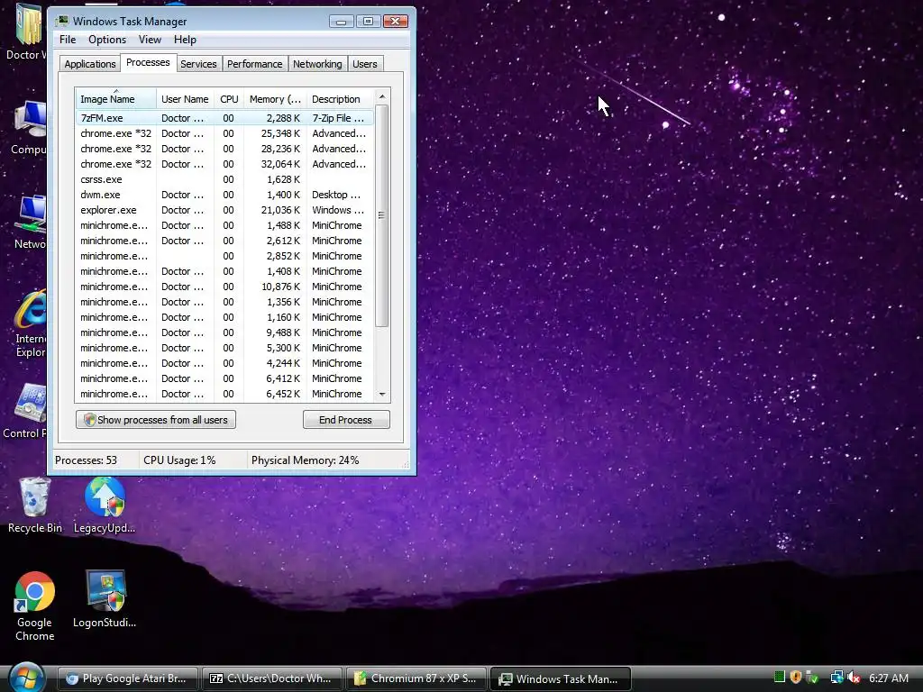
Task: Switch to the Performance tab
Action: pos(255,64)
